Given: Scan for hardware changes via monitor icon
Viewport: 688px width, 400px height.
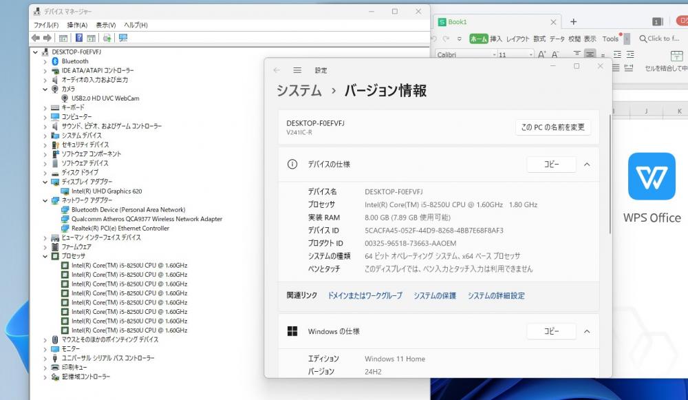Looking at the screenshot, I should [x=123, y=38].
